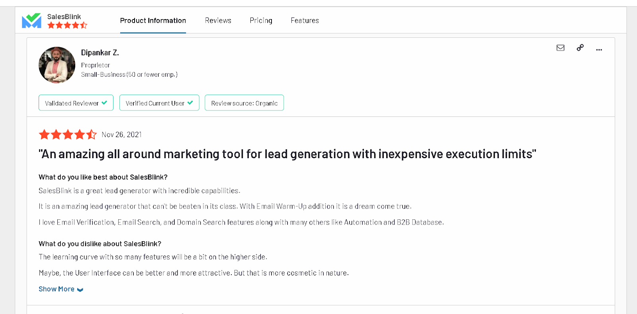
Task: Click the Nov 26, 2021 date
Action: tap(122, 135)
